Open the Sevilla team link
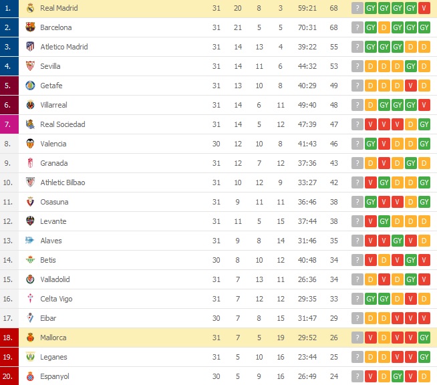 coord(50,66)
